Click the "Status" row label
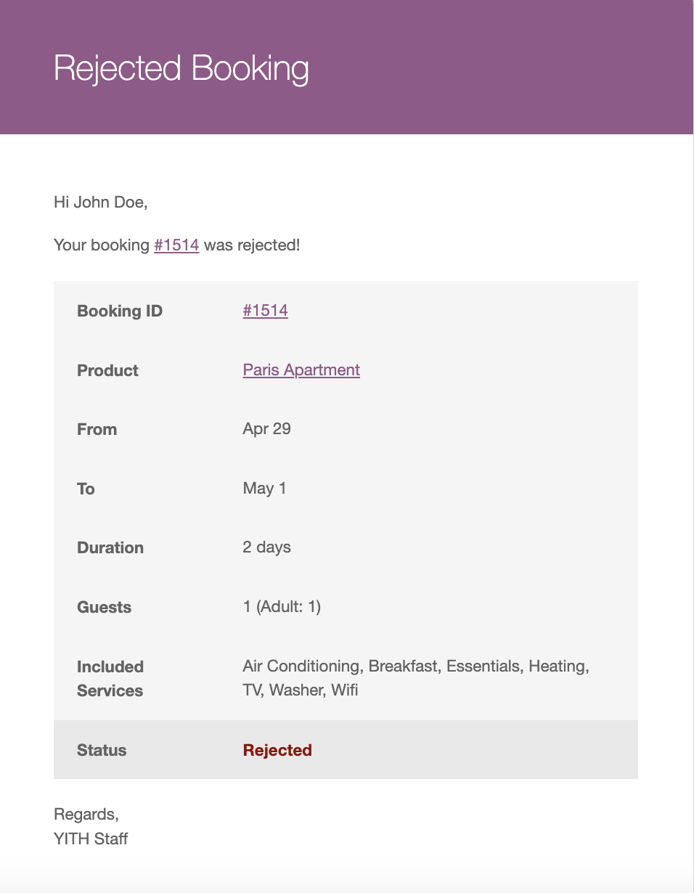694x893 pixels. point(102,751)
